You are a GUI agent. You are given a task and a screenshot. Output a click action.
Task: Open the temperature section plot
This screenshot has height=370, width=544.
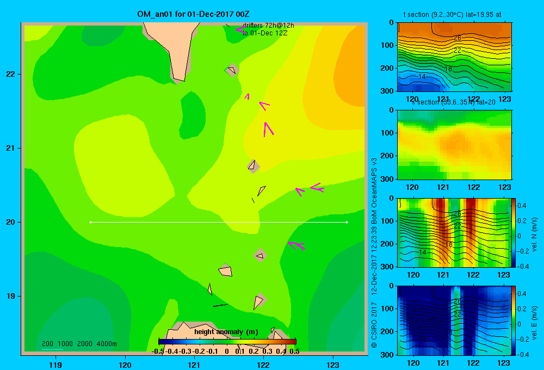454,57
